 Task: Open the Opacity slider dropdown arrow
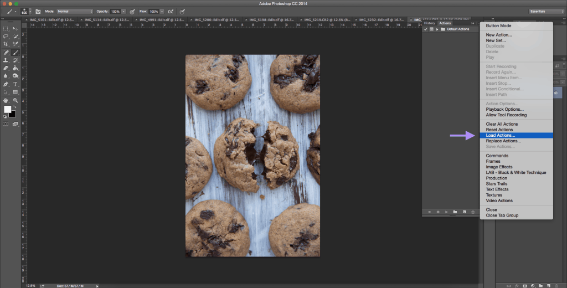123,12
